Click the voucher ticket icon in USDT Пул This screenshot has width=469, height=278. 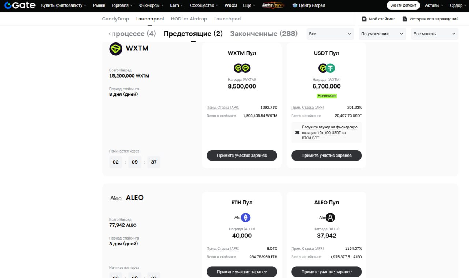pyautogui.click(x=297, y=133)
